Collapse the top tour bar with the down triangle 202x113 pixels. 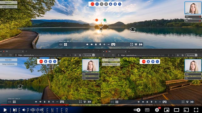[136, 45]
